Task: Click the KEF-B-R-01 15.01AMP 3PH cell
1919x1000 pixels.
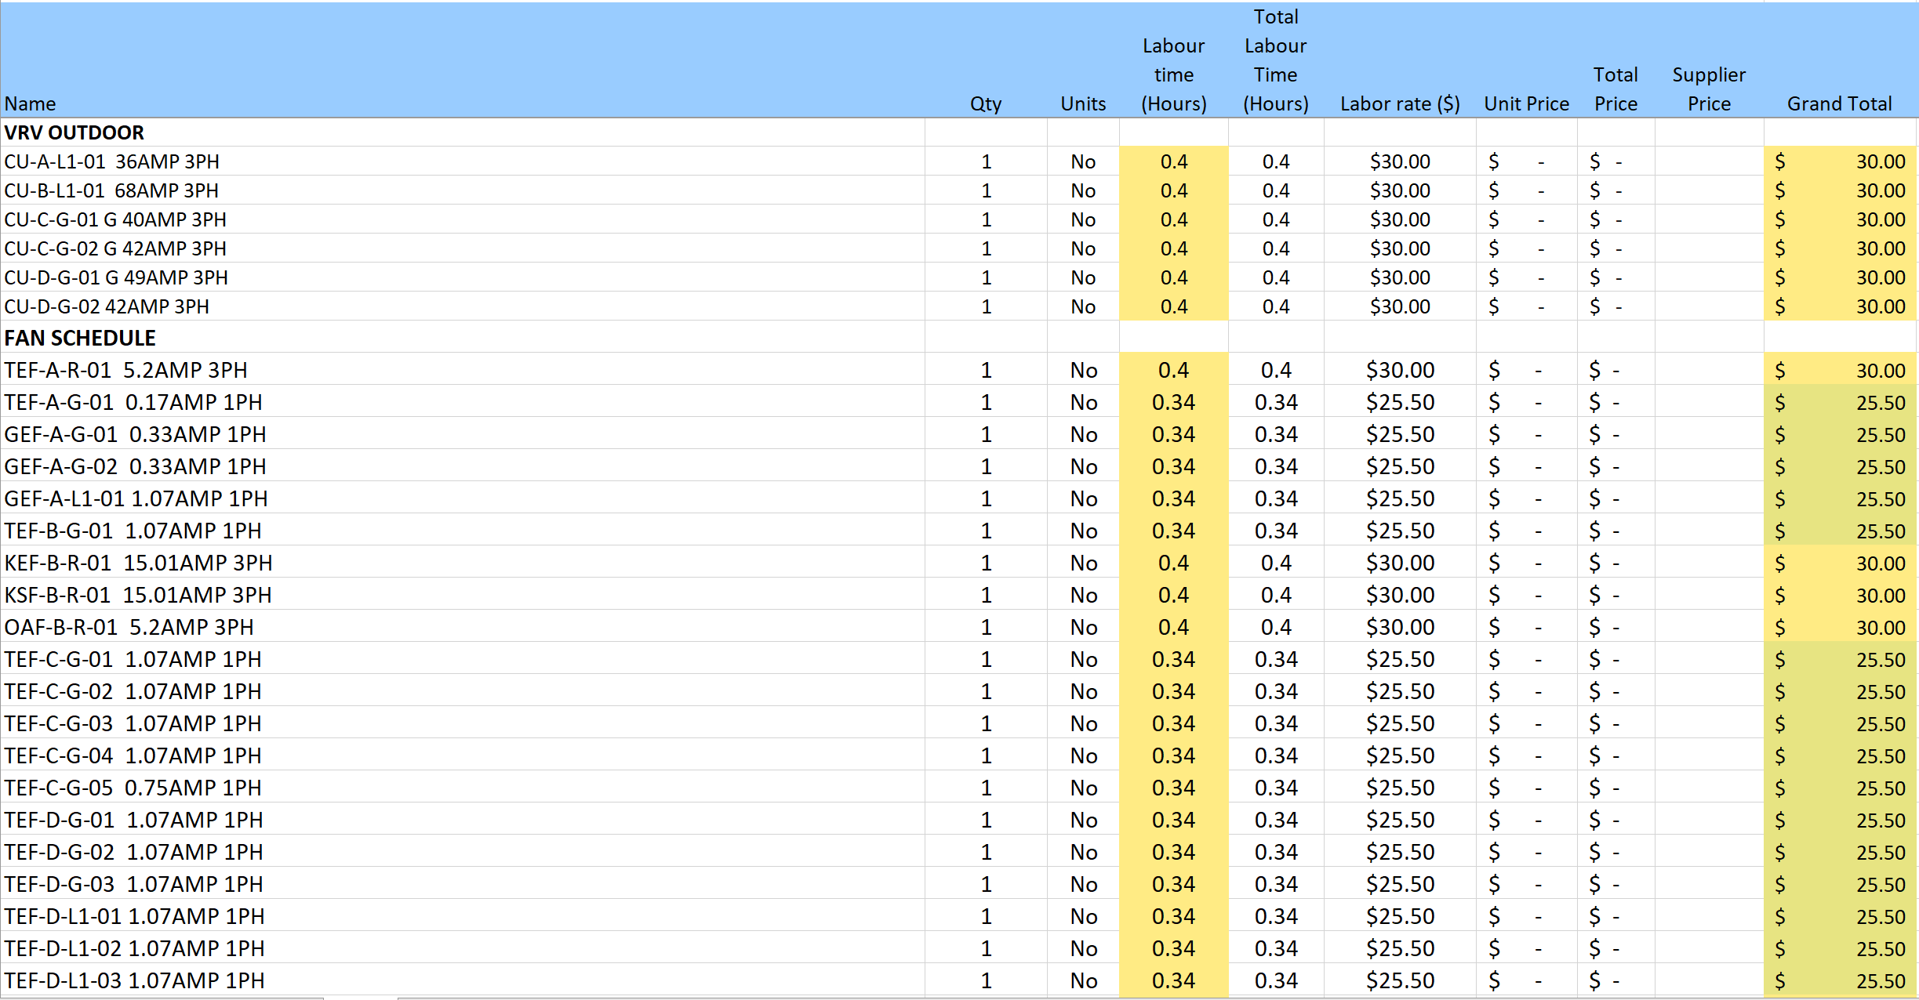Action: [x=138, y=563]
